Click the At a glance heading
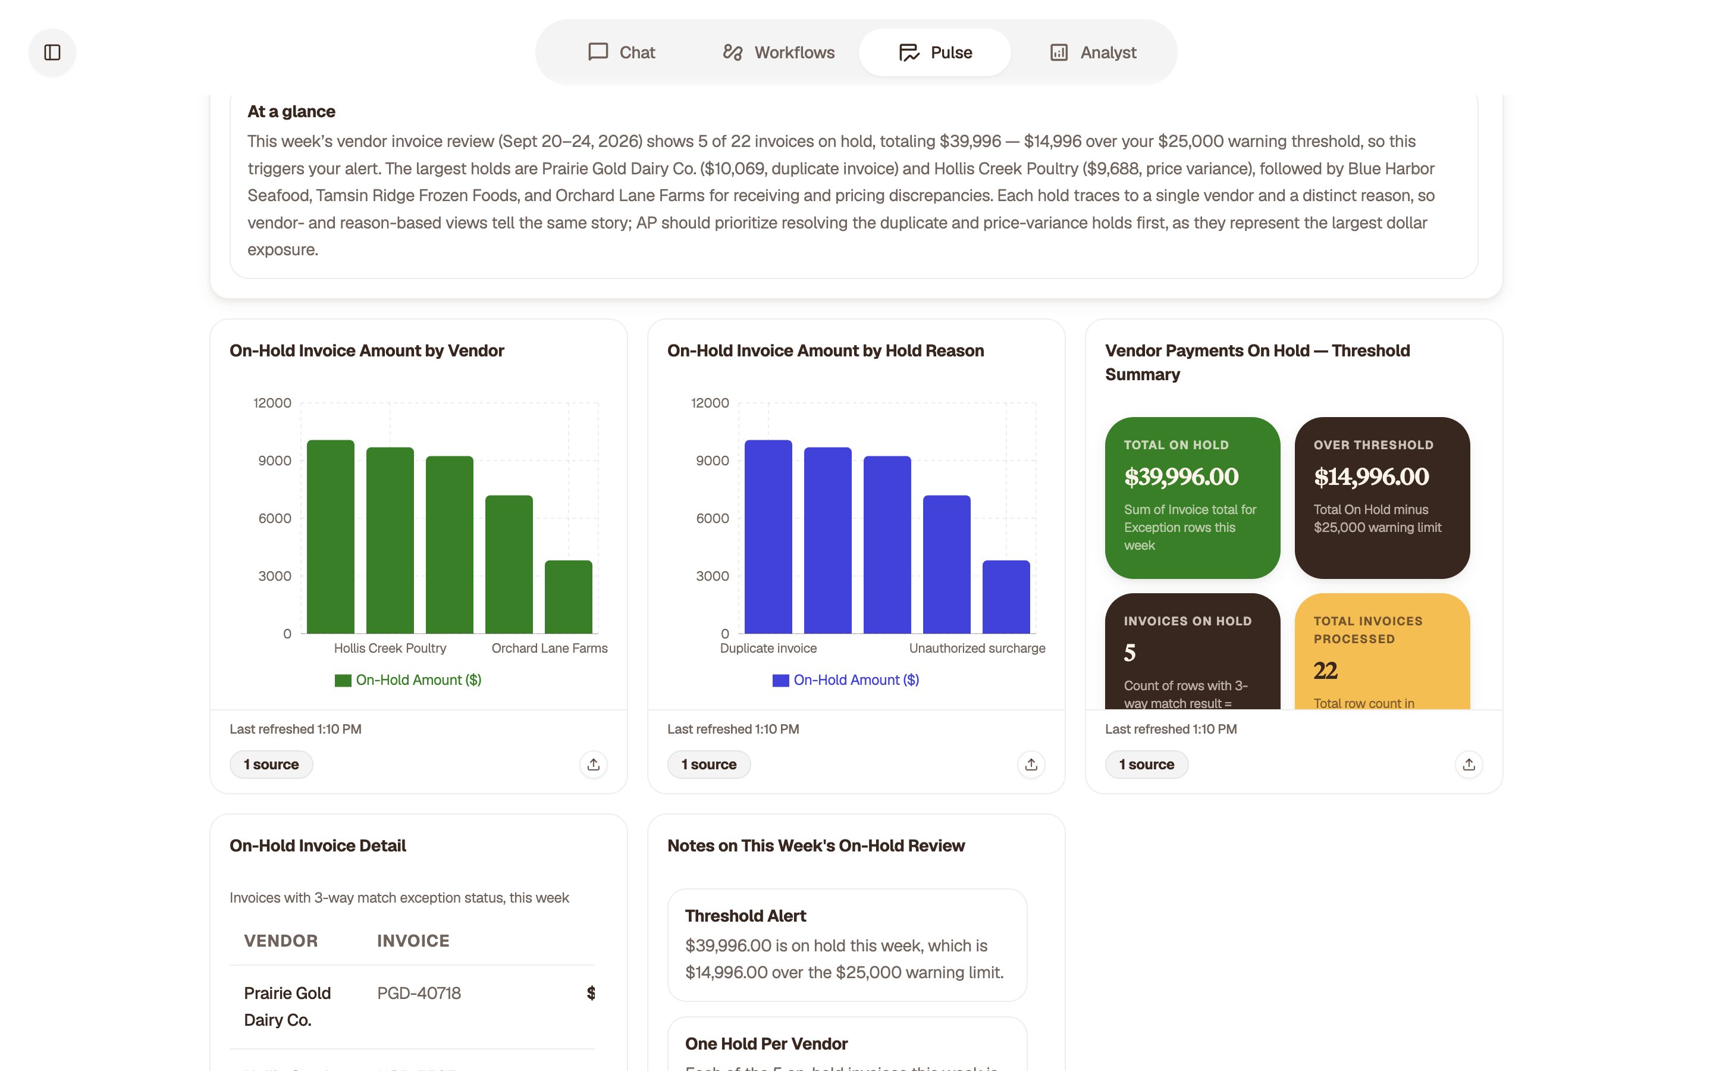 (x=291, y=111)
